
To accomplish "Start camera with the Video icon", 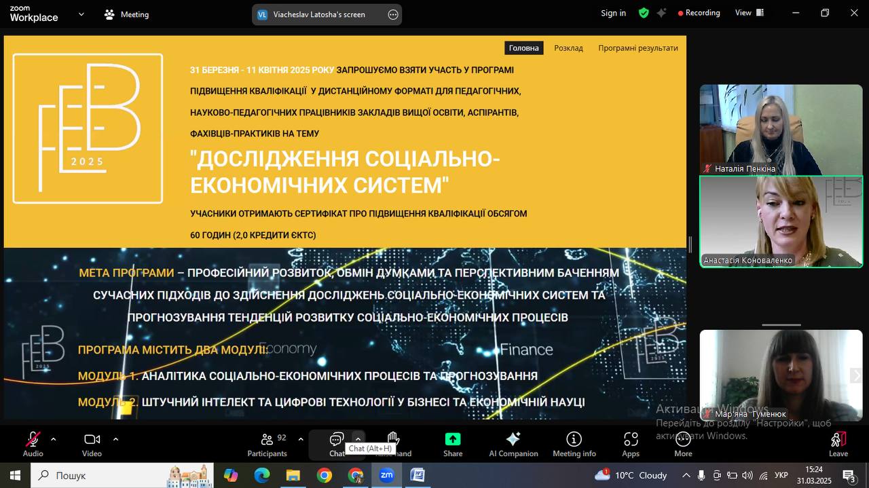I will coord(92,444).
